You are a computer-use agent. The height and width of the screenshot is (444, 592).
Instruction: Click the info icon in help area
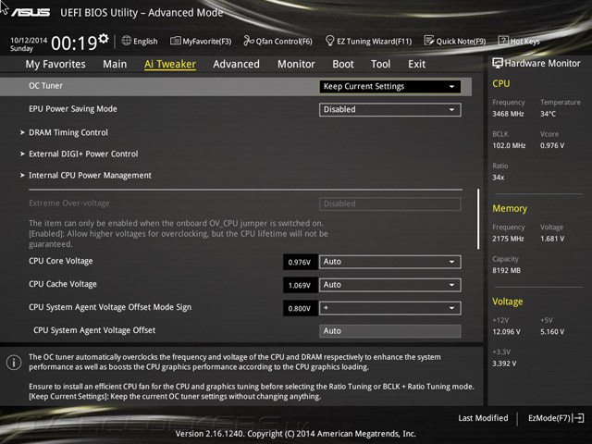[x=14, y=363]
